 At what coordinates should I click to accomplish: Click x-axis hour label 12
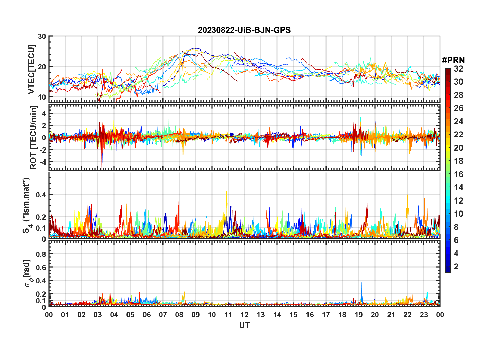[x=244, y=315]
